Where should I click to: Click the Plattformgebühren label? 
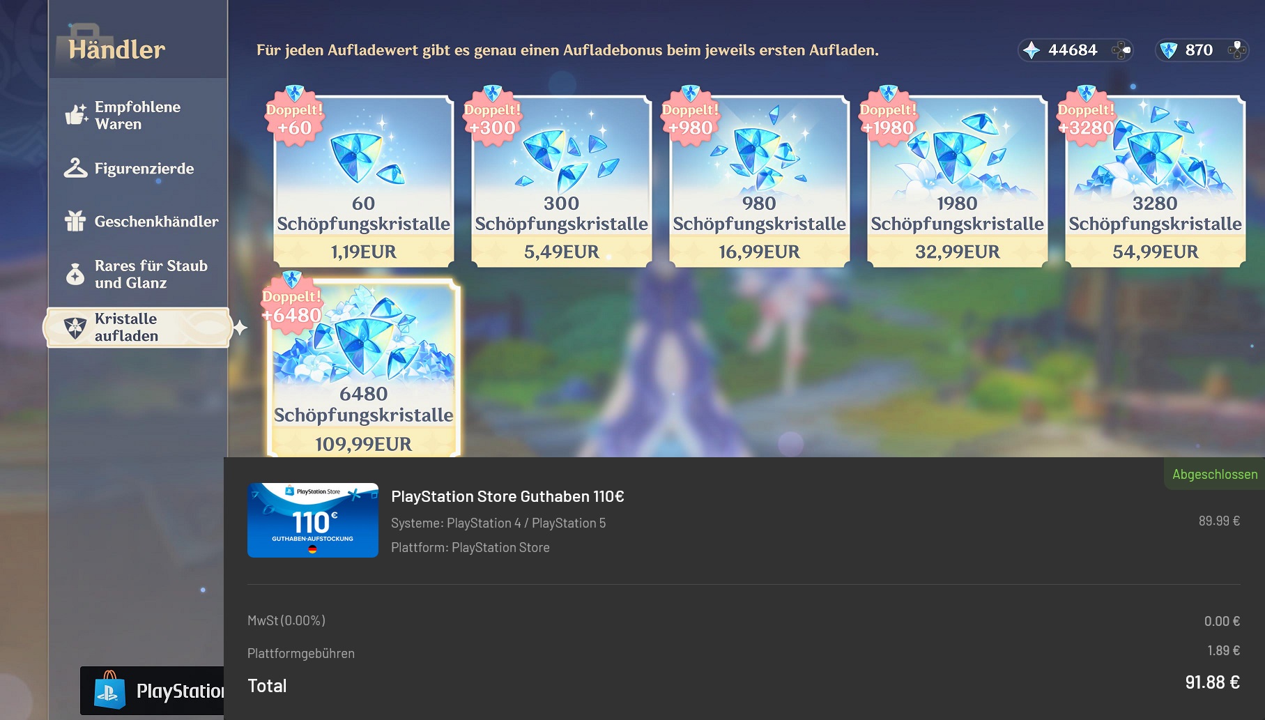coord(301,653)
